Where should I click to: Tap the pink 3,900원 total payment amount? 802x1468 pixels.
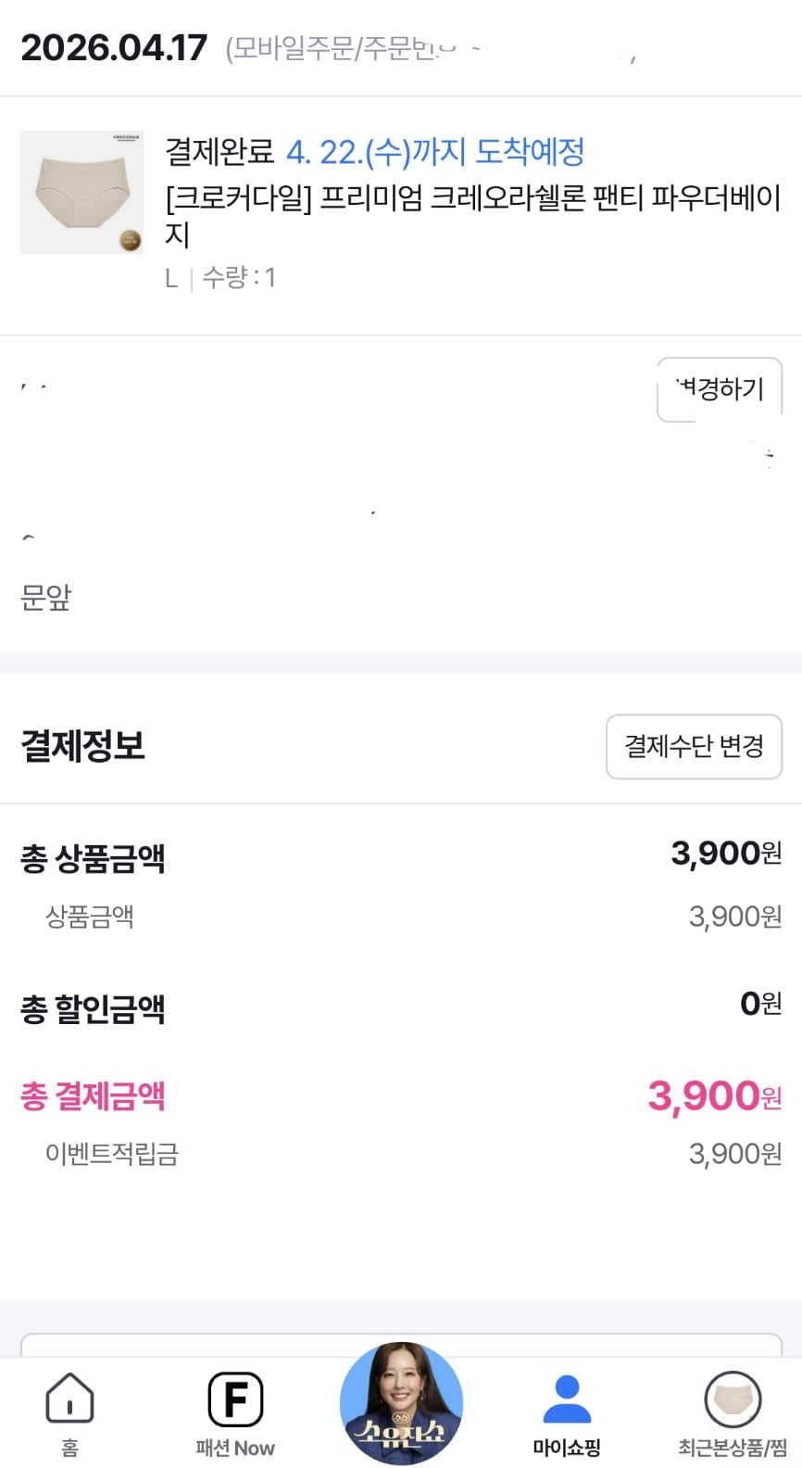(x=714, y=1095)
